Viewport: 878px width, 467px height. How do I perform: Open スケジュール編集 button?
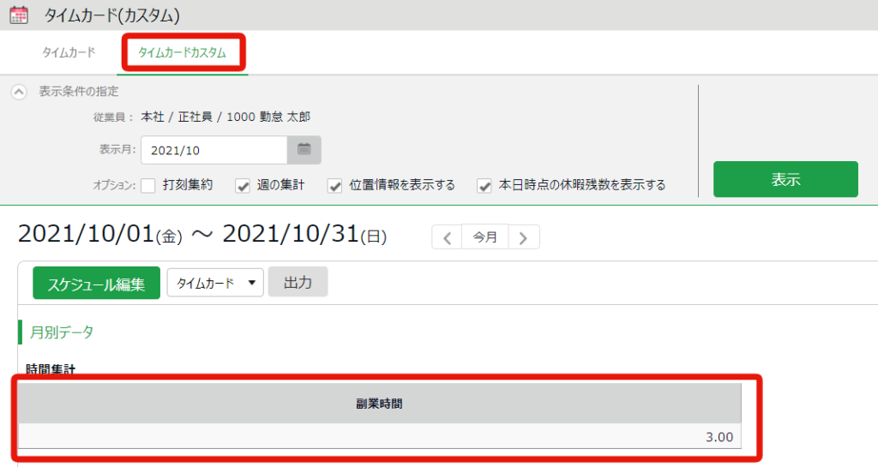pos(96,283)
